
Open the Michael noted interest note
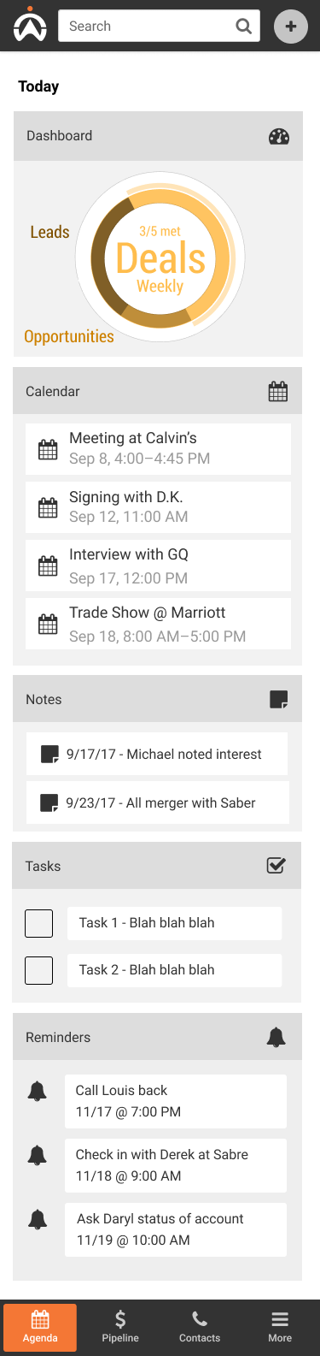(x=157, y=754)
